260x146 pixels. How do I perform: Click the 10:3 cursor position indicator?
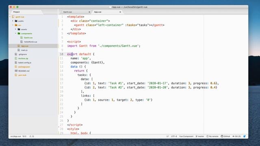point(24,136)
